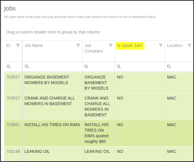Screen dimensions: 194x162
Task: Click NO upsell value in LEAKING OIL row
Action: coord(120,151)
